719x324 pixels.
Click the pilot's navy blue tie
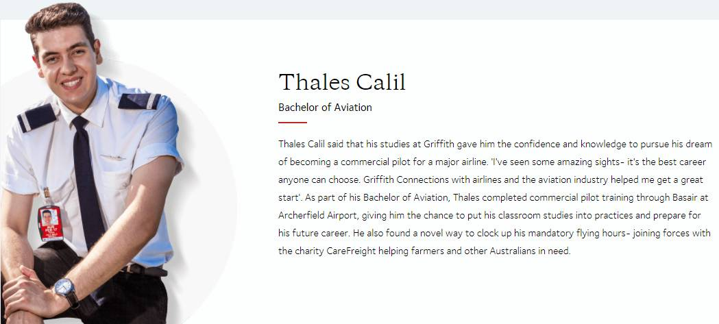coord(88,178)
